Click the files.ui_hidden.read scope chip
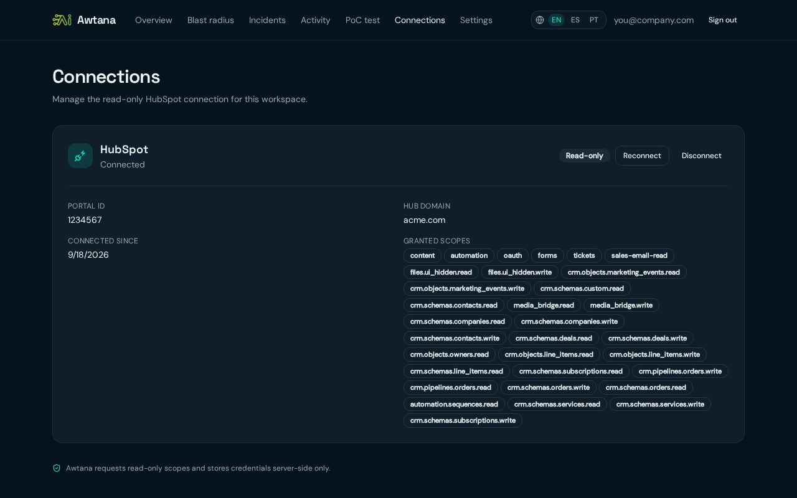 coord(441,272)
